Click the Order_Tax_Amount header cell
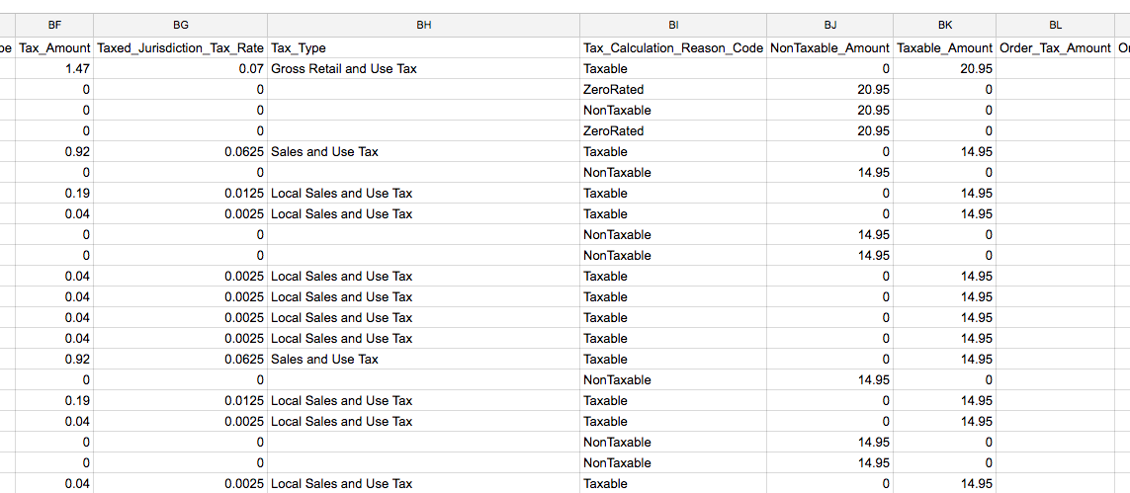Screen dimensions: 1130x493 [1055, 48]
